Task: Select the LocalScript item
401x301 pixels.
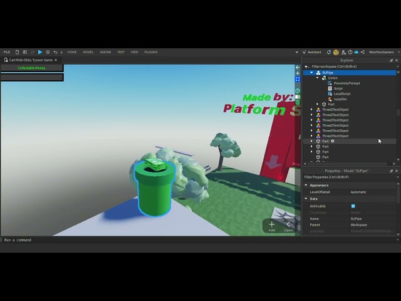Action: (342, 93)
